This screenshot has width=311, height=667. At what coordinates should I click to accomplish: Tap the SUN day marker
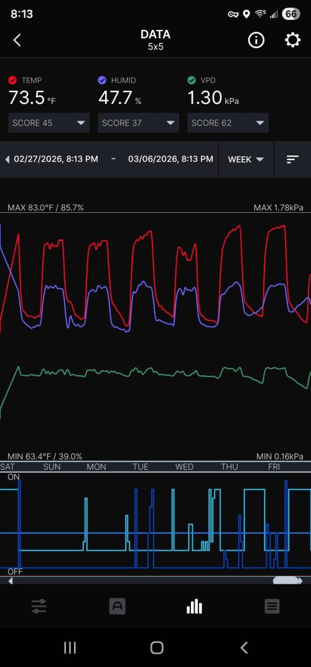[52, 467]
